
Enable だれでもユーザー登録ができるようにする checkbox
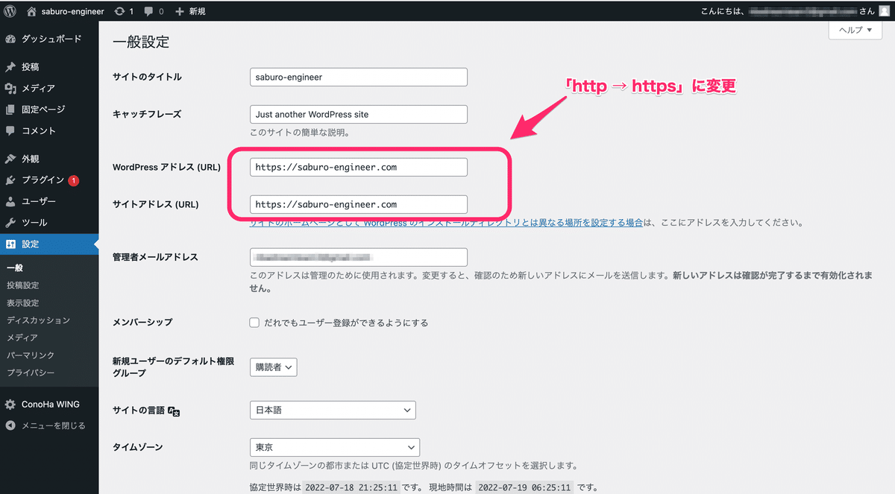(x=254, y=323)
